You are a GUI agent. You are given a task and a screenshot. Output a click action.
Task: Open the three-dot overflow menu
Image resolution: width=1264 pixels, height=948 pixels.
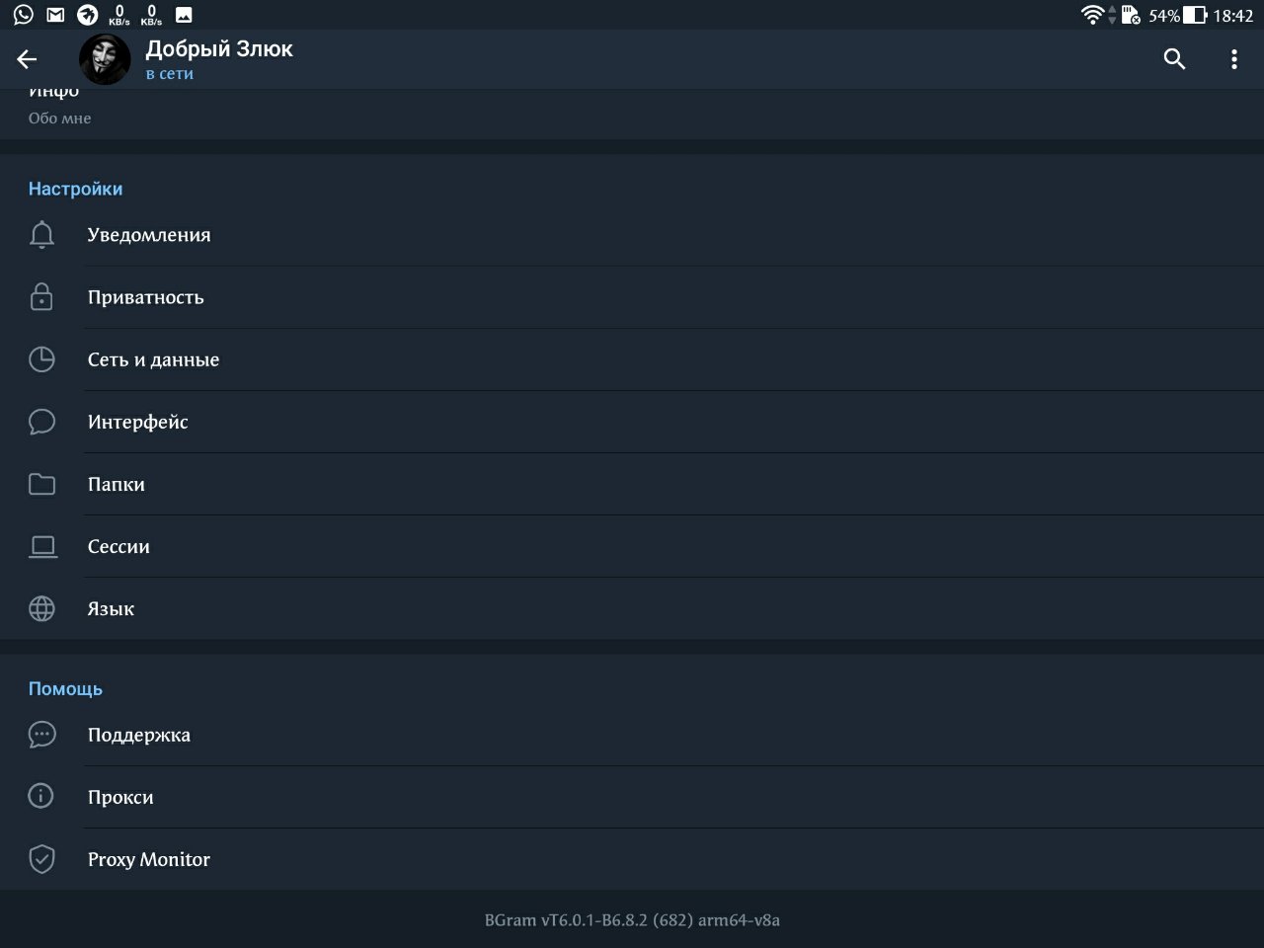tap(1233, 59)
